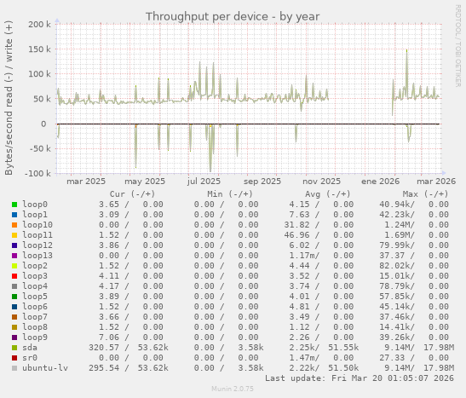This screenshot has height=398, width=466.
Task: Click the Min (-/+) column header
Action: [x=230, y=194]
